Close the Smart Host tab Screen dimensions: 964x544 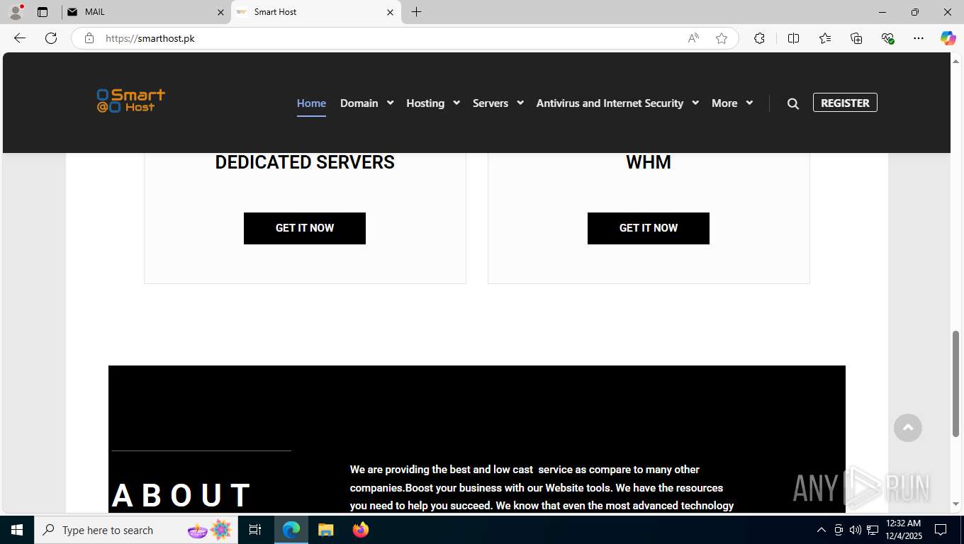390,12
